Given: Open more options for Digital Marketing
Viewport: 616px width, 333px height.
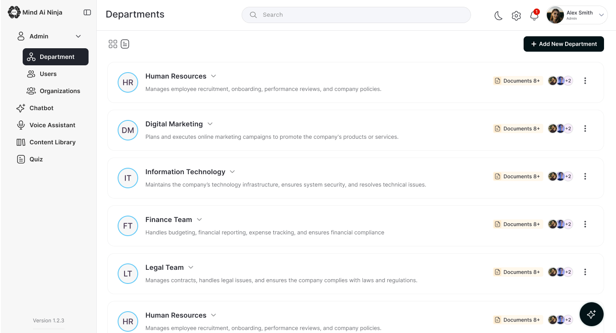Looking at the screenshot, I should click(x=585, y=129).
